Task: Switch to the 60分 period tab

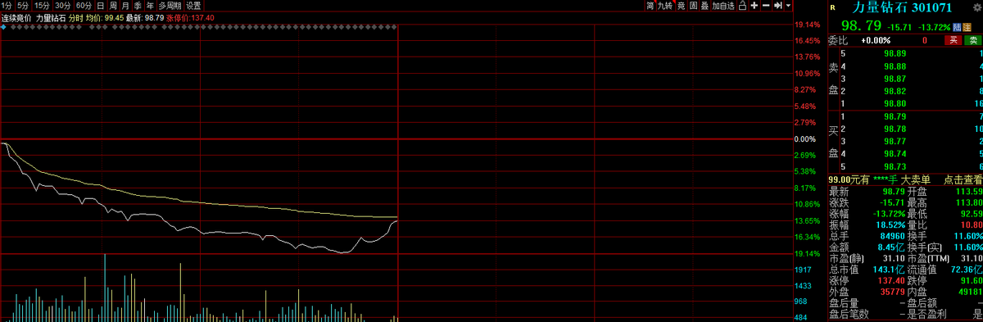Action: (x=84, y=5)
